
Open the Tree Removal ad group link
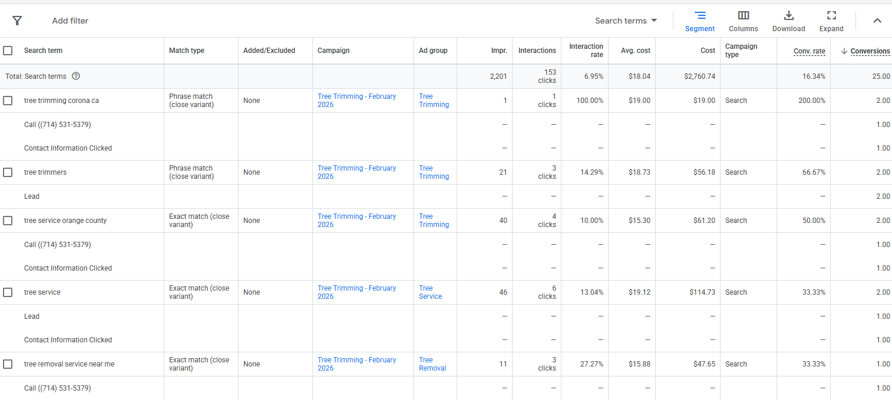pyautogui.click(x=432, y=364)
